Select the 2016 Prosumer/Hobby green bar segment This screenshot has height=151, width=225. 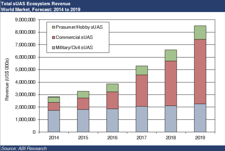[112, 88]
